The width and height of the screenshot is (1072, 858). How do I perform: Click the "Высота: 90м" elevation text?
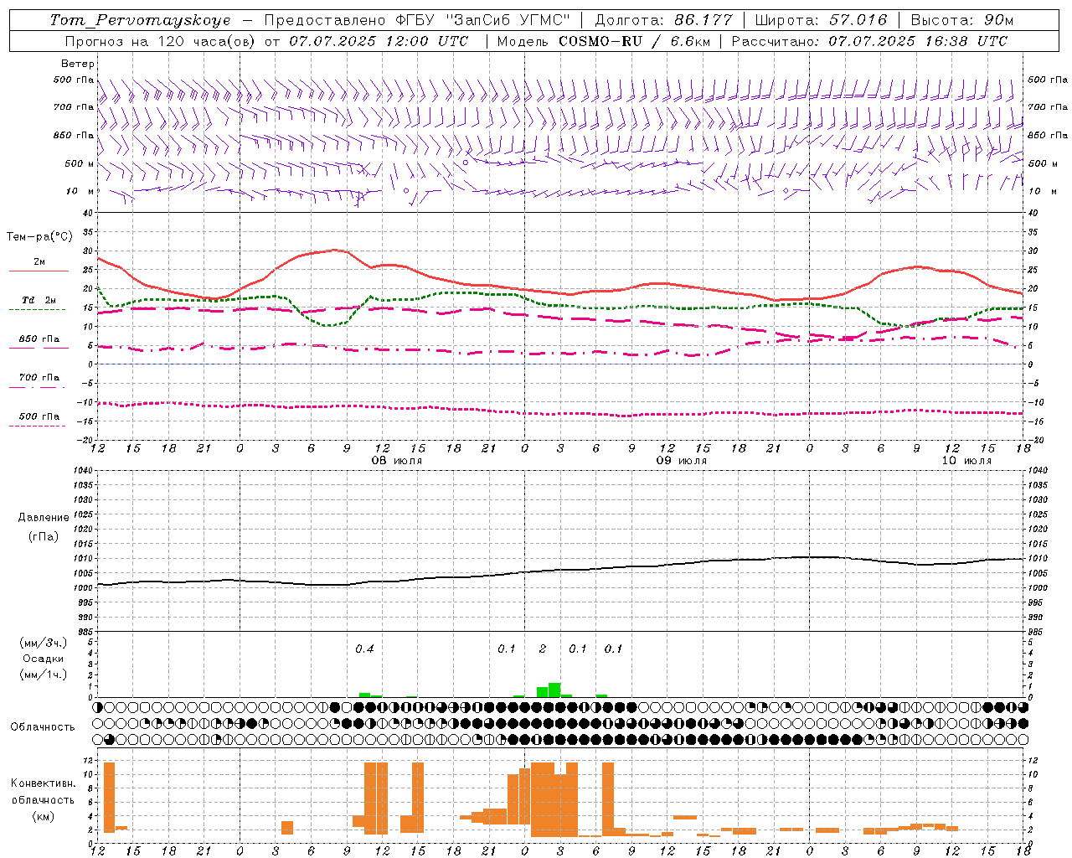pos(961,20)
